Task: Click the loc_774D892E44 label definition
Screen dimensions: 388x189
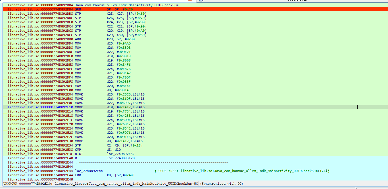Action: pos(89,171)
